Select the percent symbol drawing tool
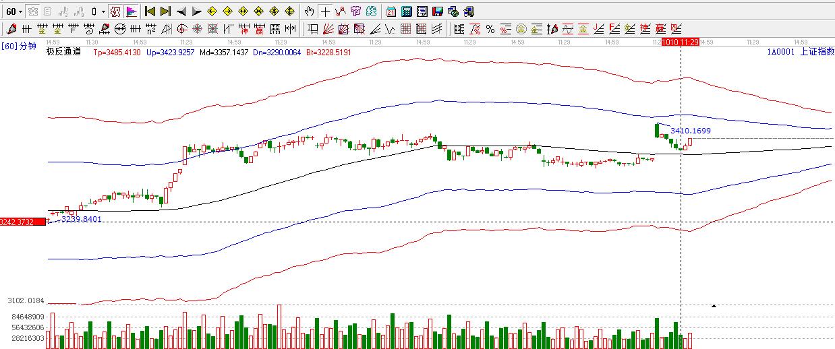The height and width of the screenshot is (349, 835). 490,29
